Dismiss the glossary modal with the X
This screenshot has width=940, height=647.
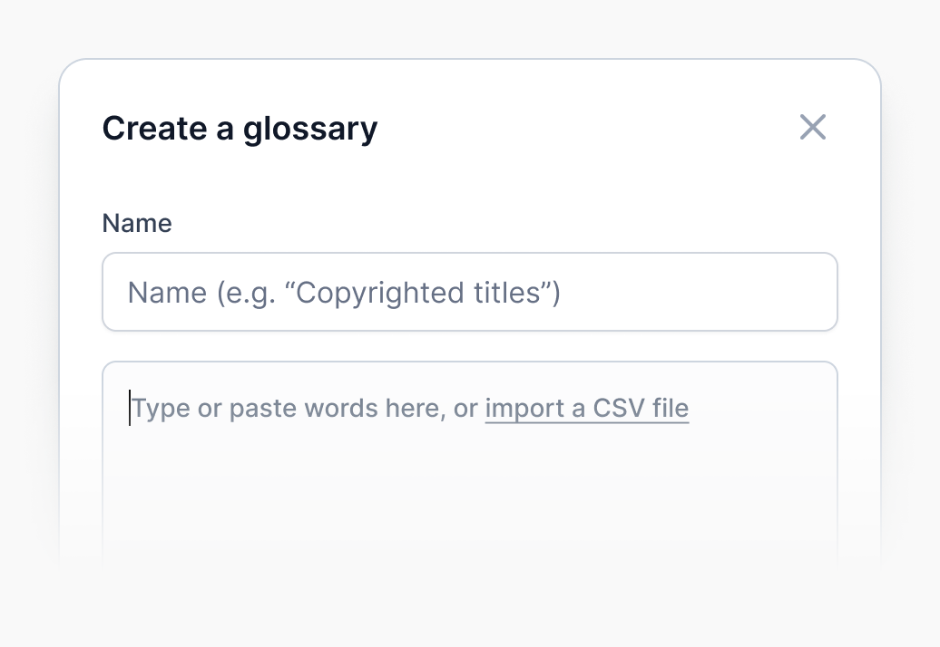pos(812,128)
